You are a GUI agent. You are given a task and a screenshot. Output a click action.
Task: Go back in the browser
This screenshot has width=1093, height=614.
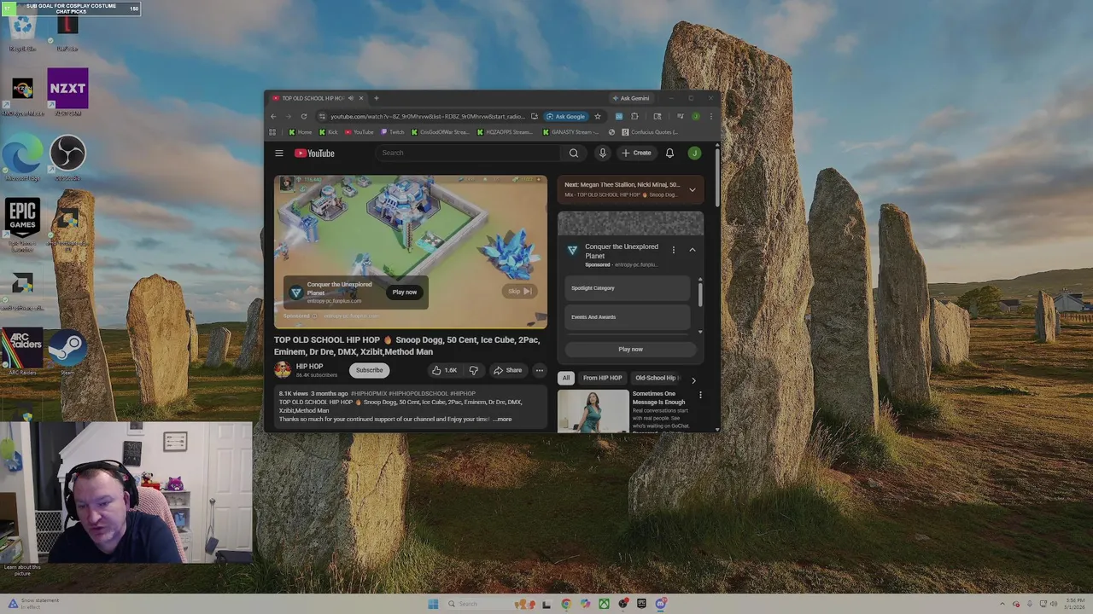click(x=274, y=117)
